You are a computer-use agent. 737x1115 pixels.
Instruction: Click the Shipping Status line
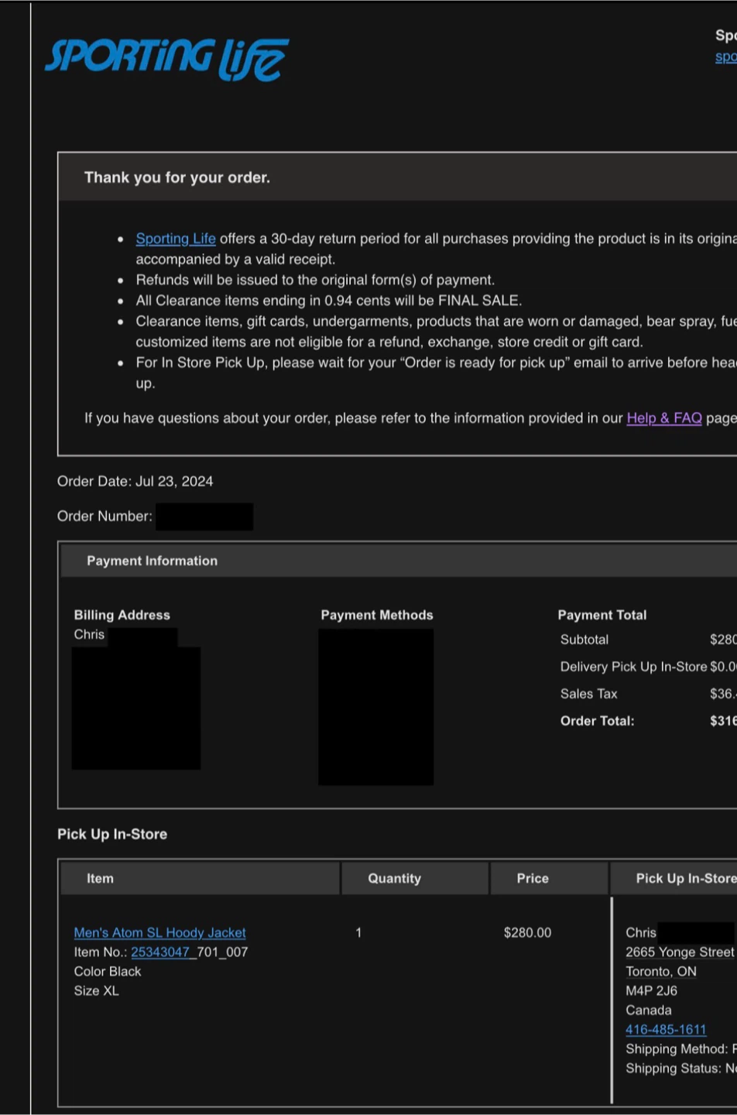(x=680, y=1069)
